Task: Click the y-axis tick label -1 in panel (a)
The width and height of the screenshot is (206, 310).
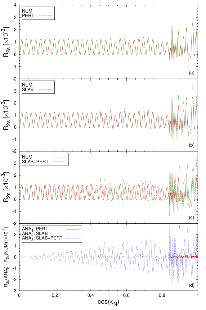Action: (14, 67)
